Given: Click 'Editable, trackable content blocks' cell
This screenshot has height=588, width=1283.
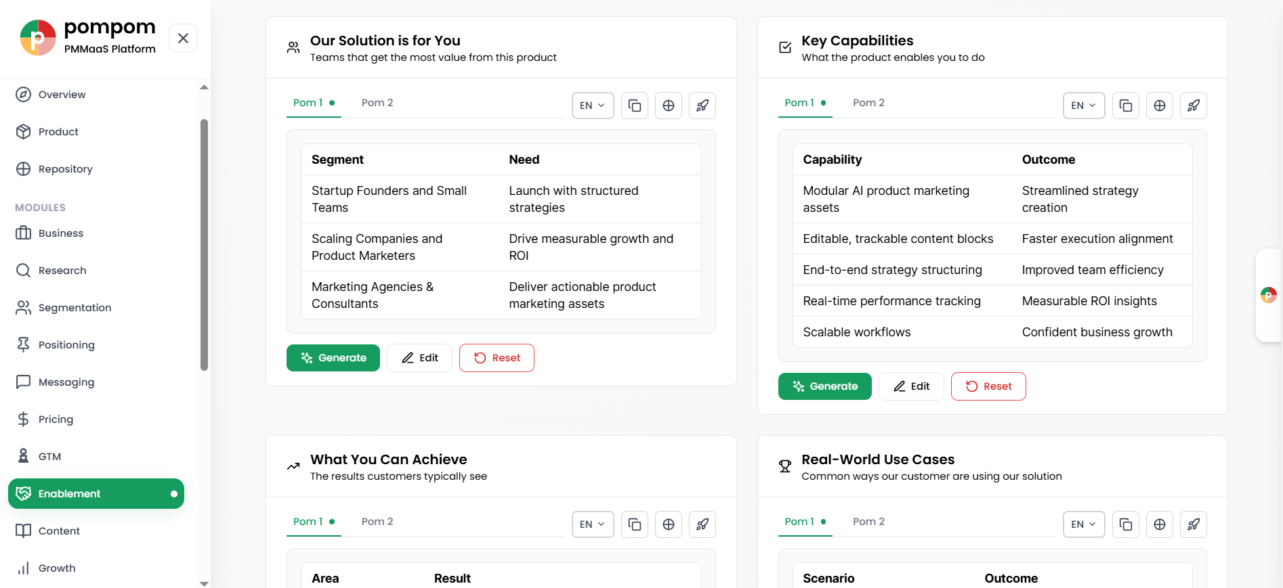Looking at the screenshot, I should 902,239.
